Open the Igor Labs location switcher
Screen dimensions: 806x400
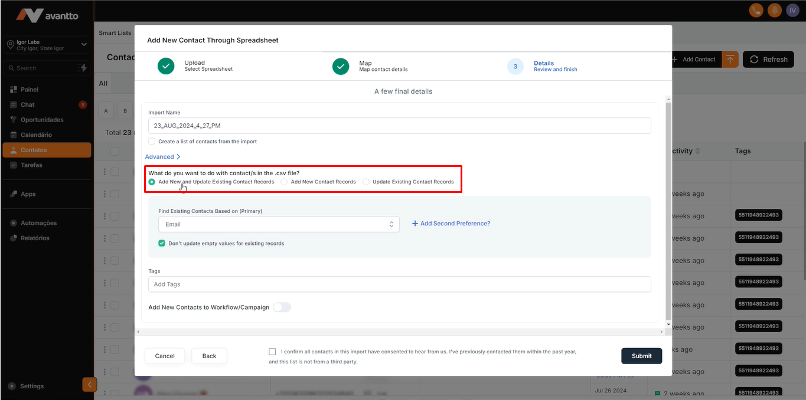pos(47,45)
